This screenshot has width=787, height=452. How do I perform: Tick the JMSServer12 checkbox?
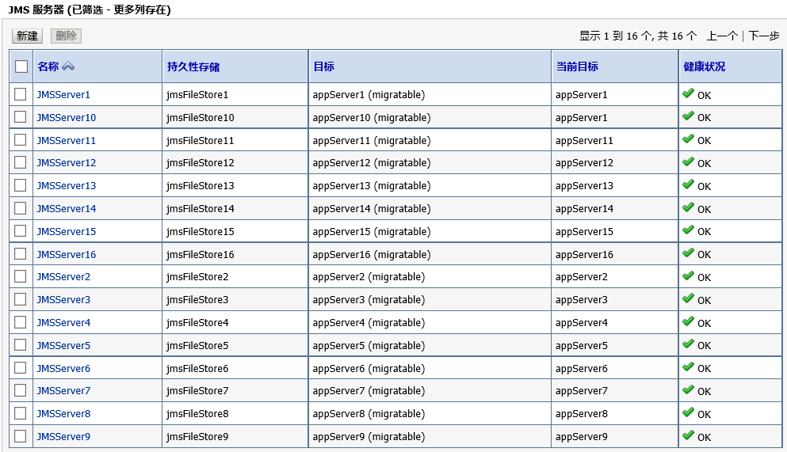(20, 162)
